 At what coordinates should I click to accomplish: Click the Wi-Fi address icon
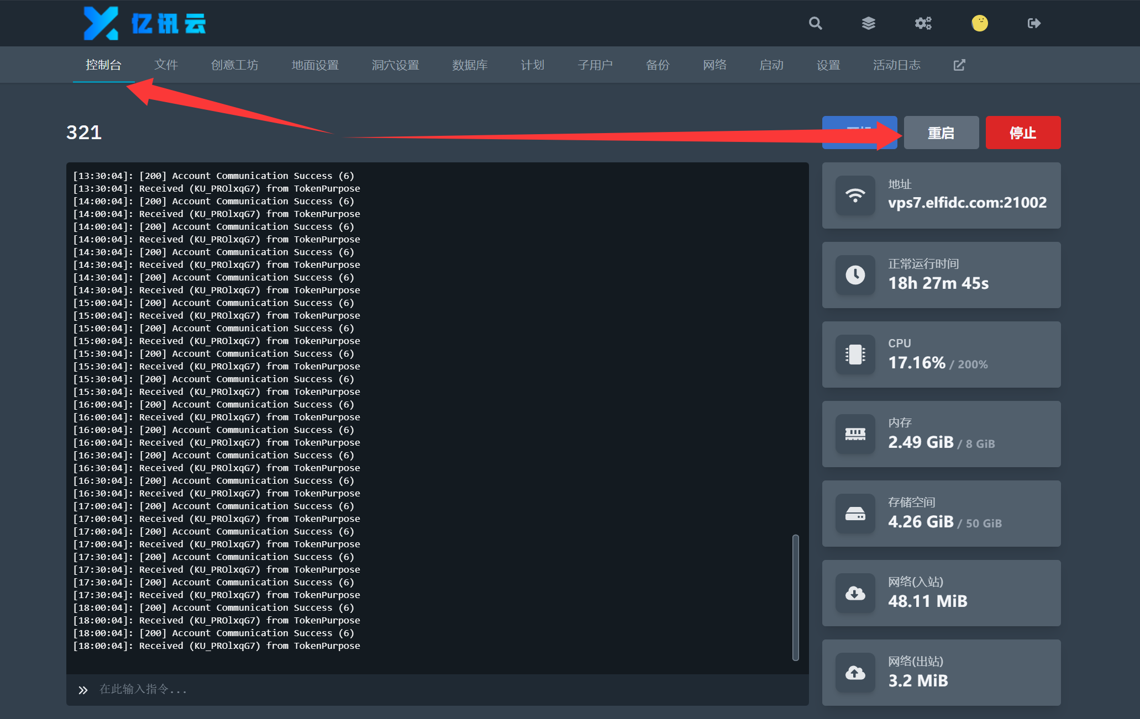(x=855, y=195)
